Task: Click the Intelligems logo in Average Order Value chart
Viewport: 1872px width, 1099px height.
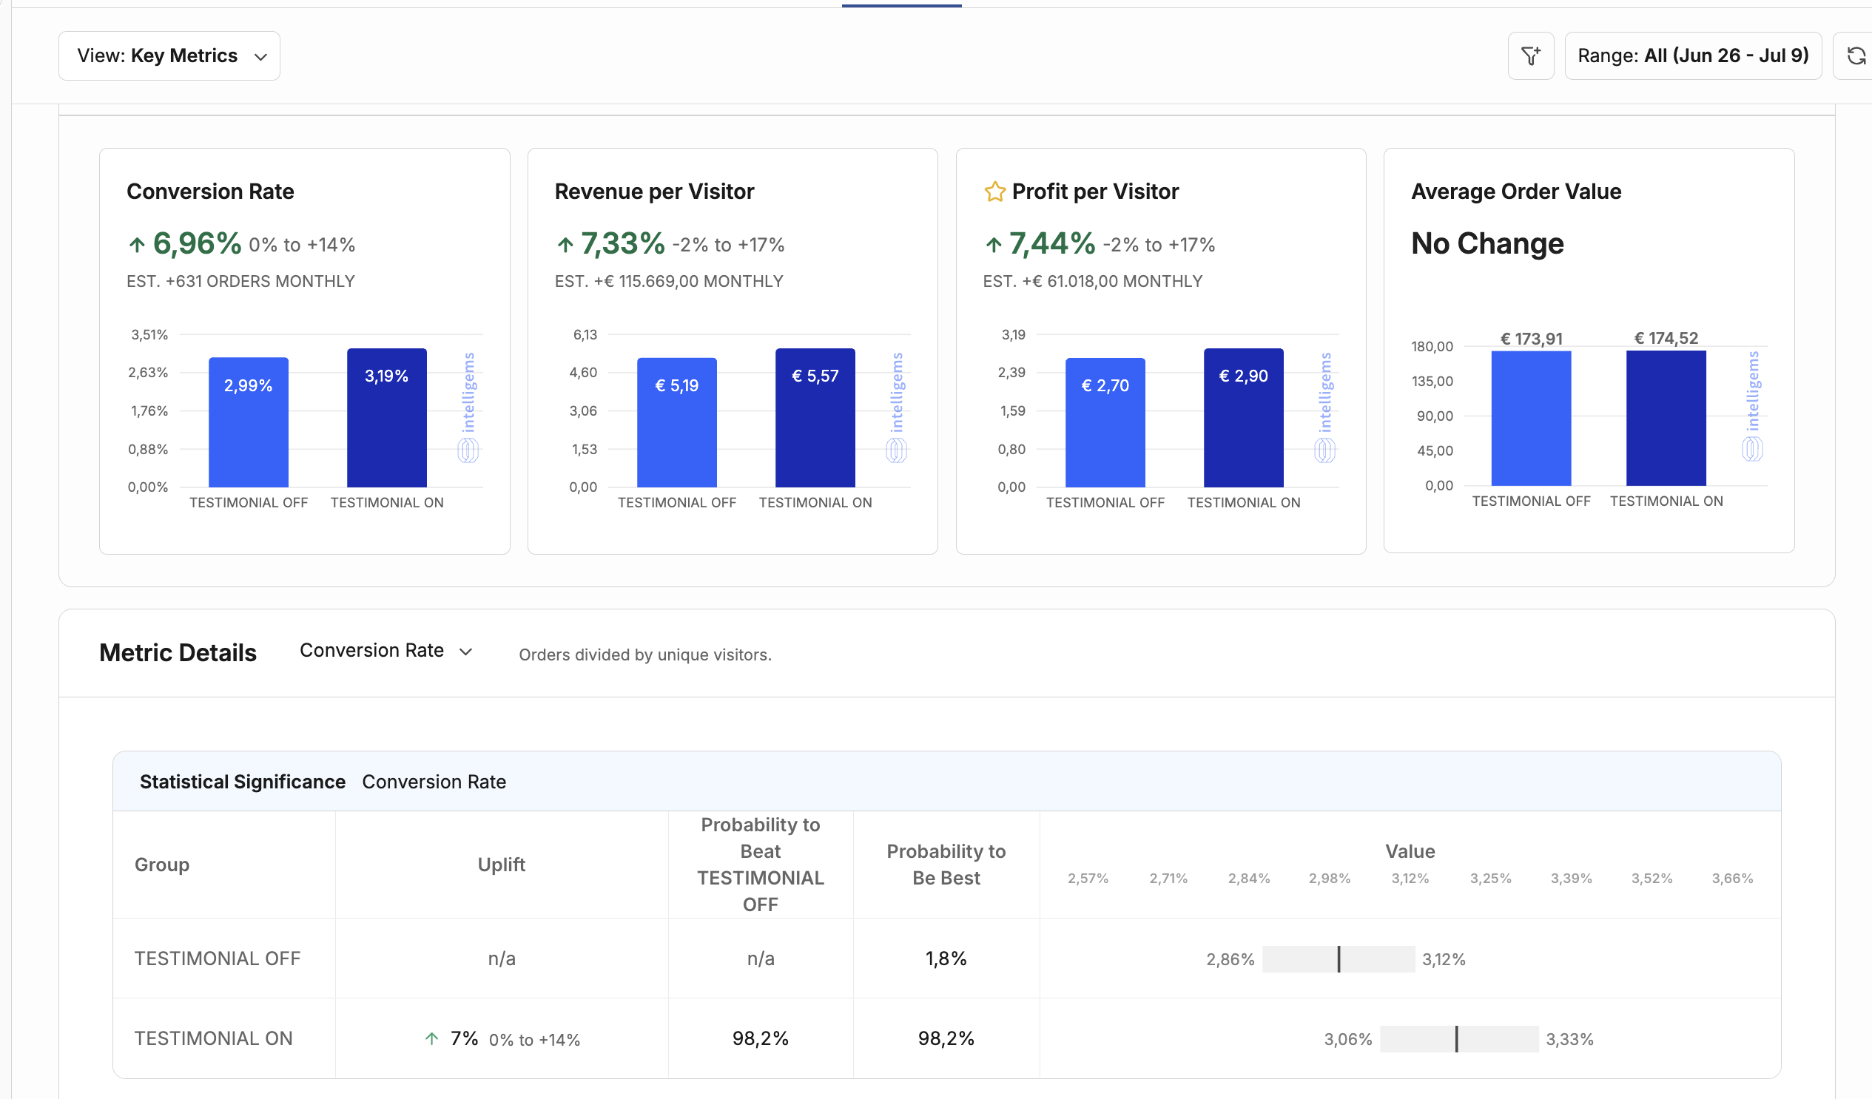Action: click(1752, 405)
